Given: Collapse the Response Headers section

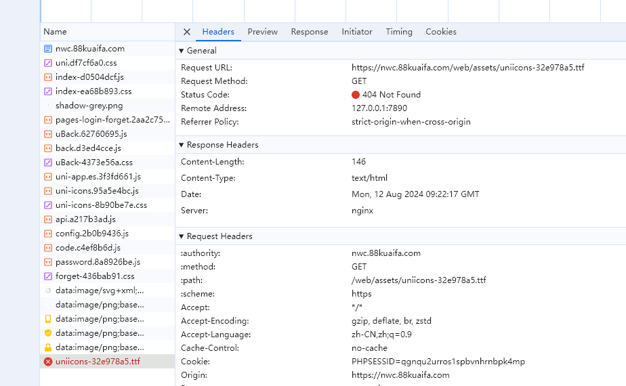Looking at the screenshot, I should [x=182, y=145].
